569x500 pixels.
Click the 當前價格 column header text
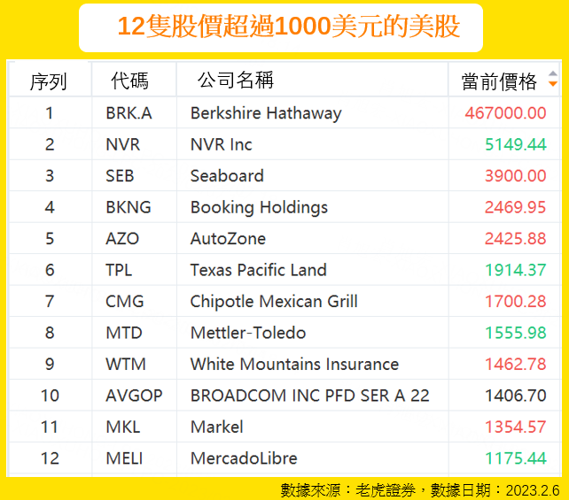point(499,81)
